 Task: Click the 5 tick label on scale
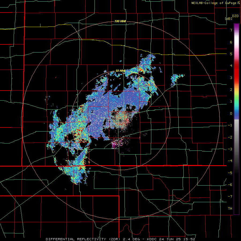[x=231, y=54]
